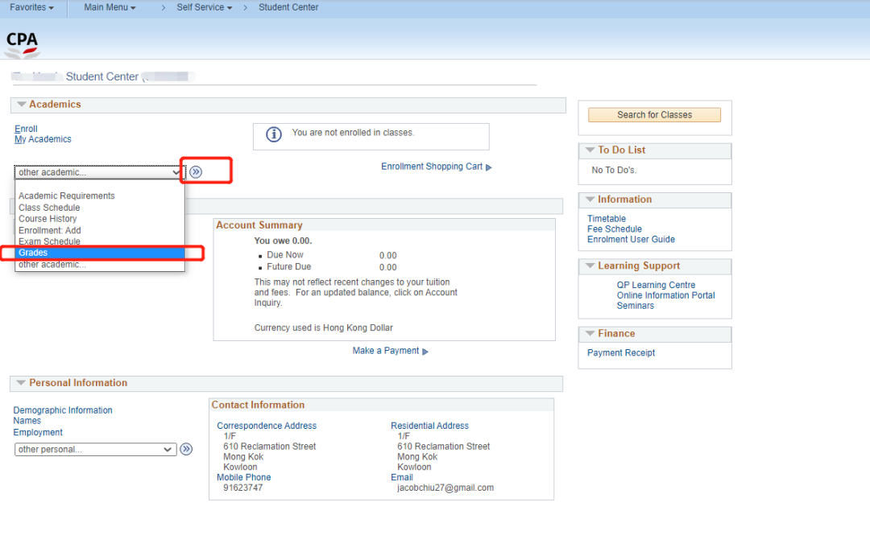Open the Timetable link
The width and height of the screenshot is (870, 560).
pos(607,219)
